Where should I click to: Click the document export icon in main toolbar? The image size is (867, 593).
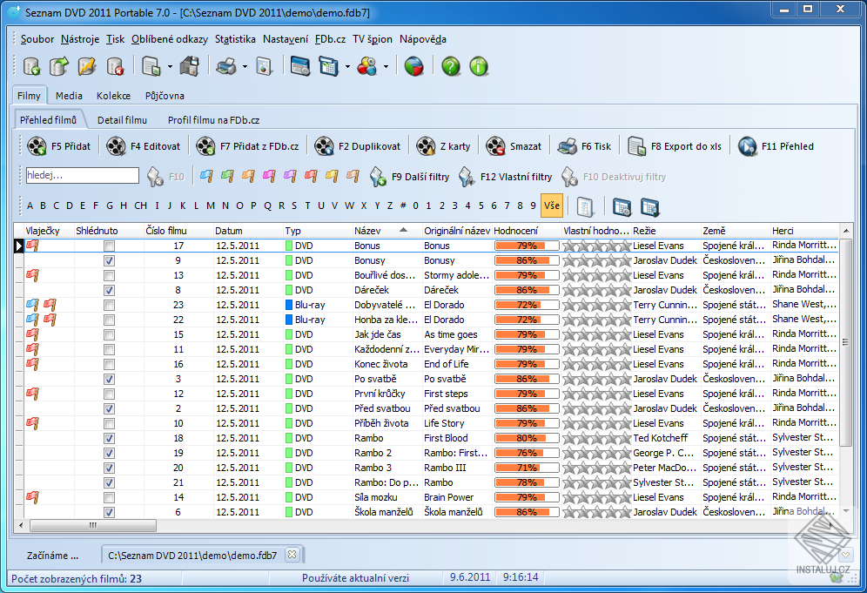[x=151, y=67]
